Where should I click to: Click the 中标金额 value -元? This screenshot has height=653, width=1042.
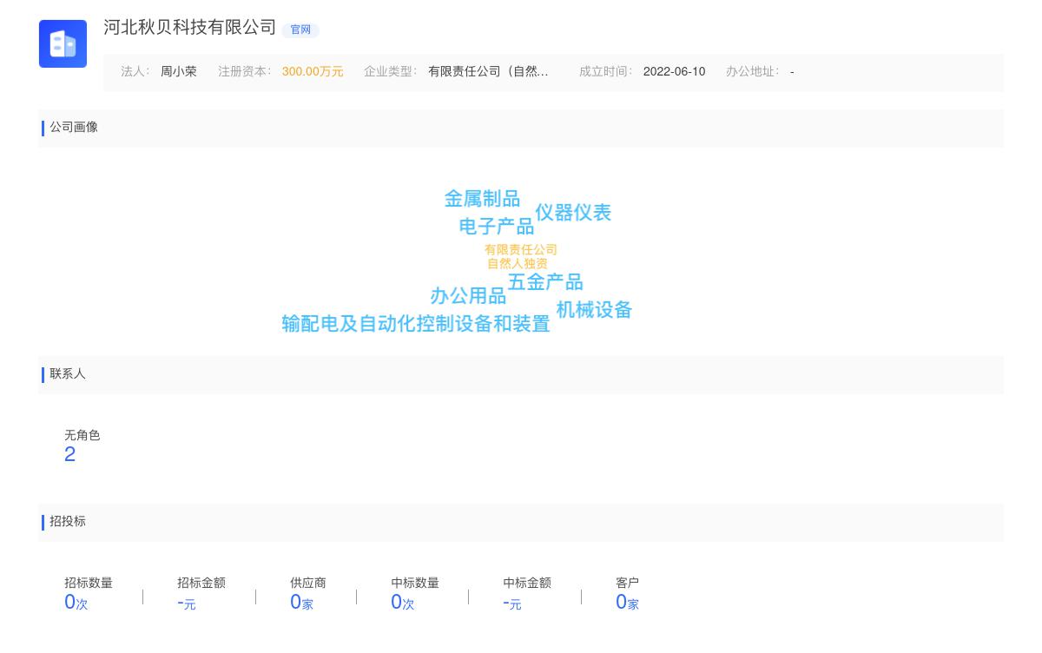pyautogui.click(x=512, y=603)
